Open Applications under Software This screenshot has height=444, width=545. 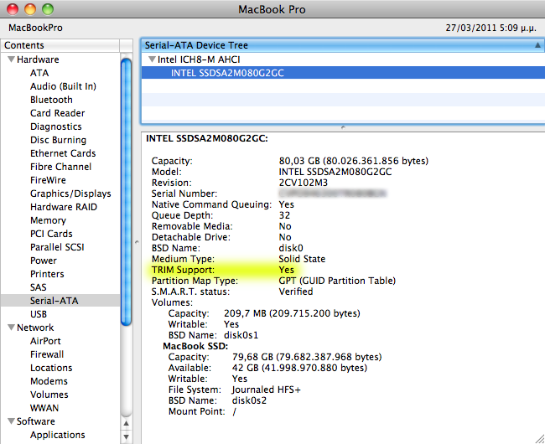click(x=57, y=435)
